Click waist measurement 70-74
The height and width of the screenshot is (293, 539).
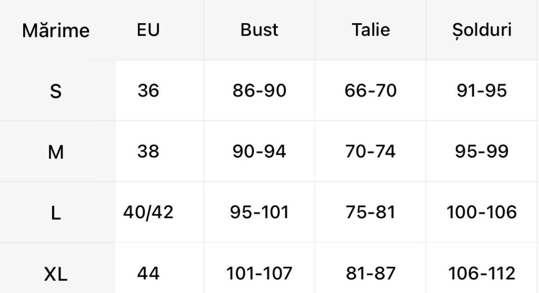coord(371,151)
